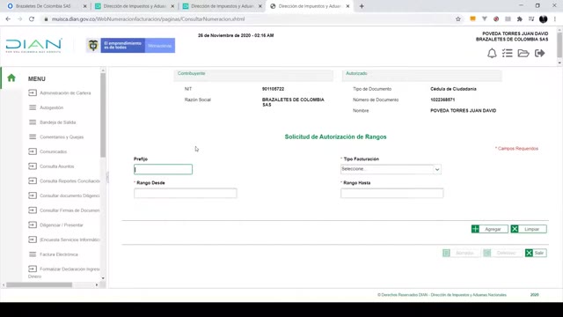The image size is (563, 317).
Task: Reload the page
Action: tap(32, 19)
